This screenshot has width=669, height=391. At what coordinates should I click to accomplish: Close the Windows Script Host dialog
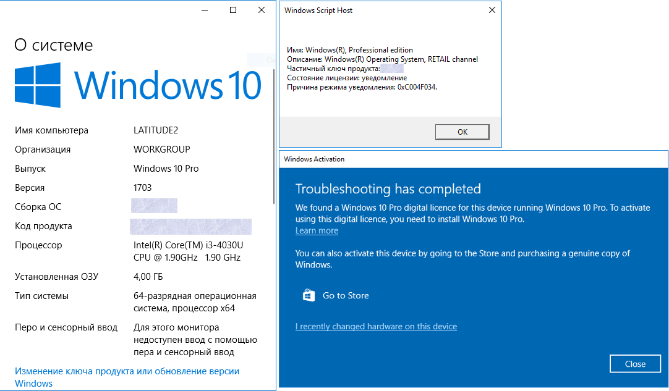click(x=492, y=11)
